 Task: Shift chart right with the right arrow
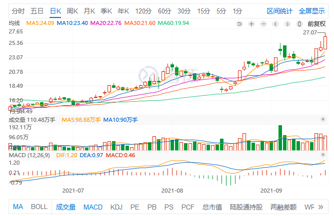click(x=287, y=23)
